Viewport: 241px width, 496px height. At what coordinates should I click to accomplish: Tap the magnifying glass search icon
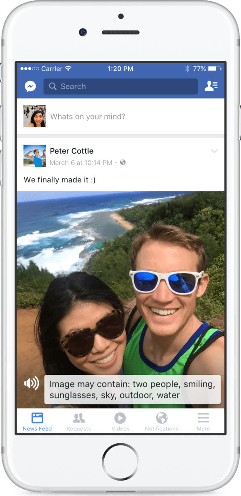[x=53, y=86]
